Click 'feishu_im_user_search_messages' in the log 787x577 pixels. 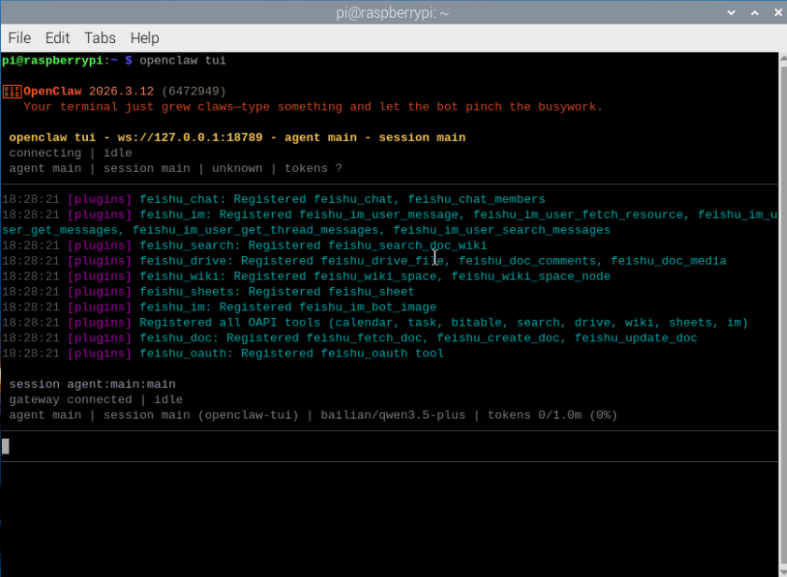pos(502,230)
